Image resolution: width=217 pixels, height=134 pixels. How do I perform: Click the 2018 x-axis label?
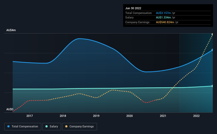coord(63,116)
